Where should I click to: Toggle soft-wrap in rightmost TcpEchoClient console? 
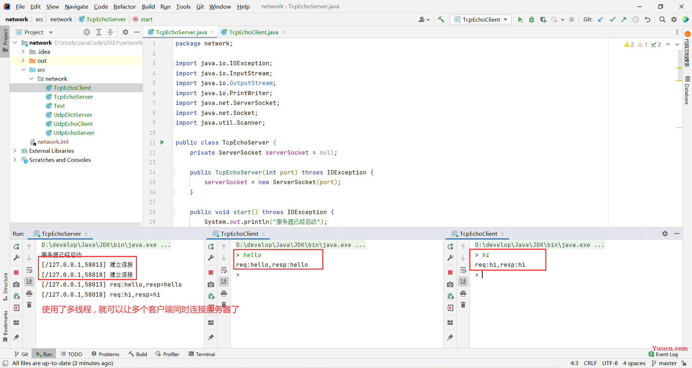pos(463,270)
